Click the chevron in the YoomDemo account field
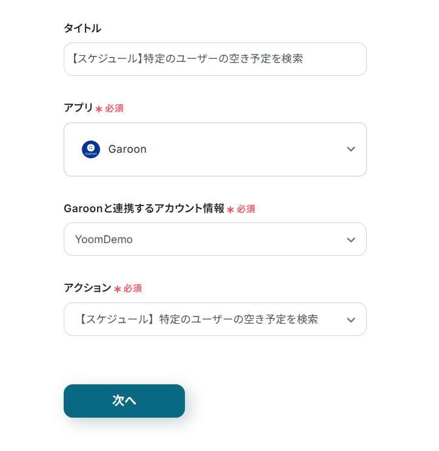 point(351,239)
